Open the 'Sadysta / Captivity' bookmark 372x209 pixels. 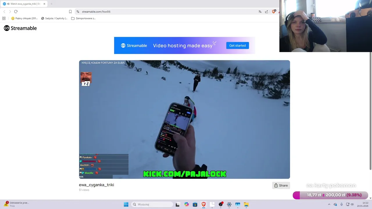[54, 18]
